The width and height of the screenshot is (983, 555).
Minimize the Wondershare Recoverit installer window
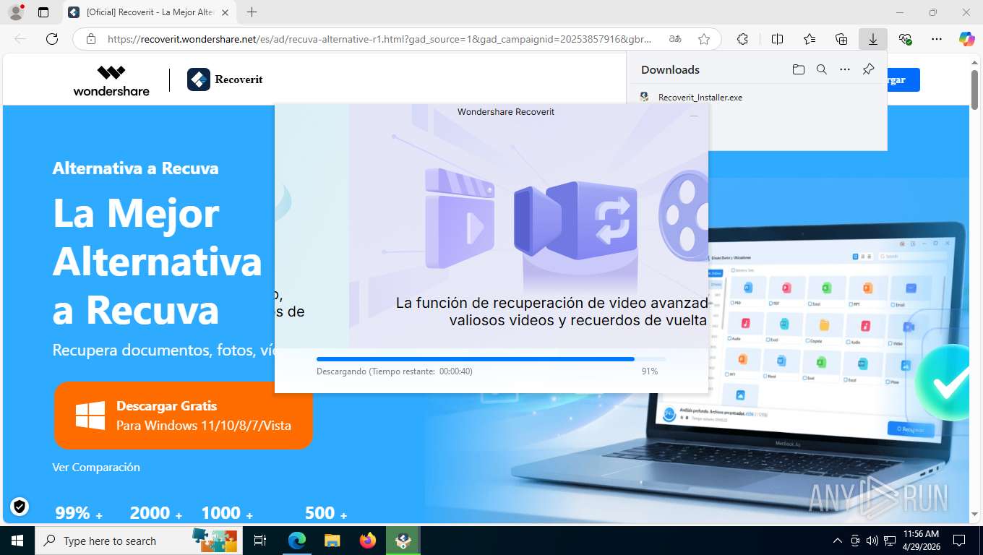(x=694, y=115)
